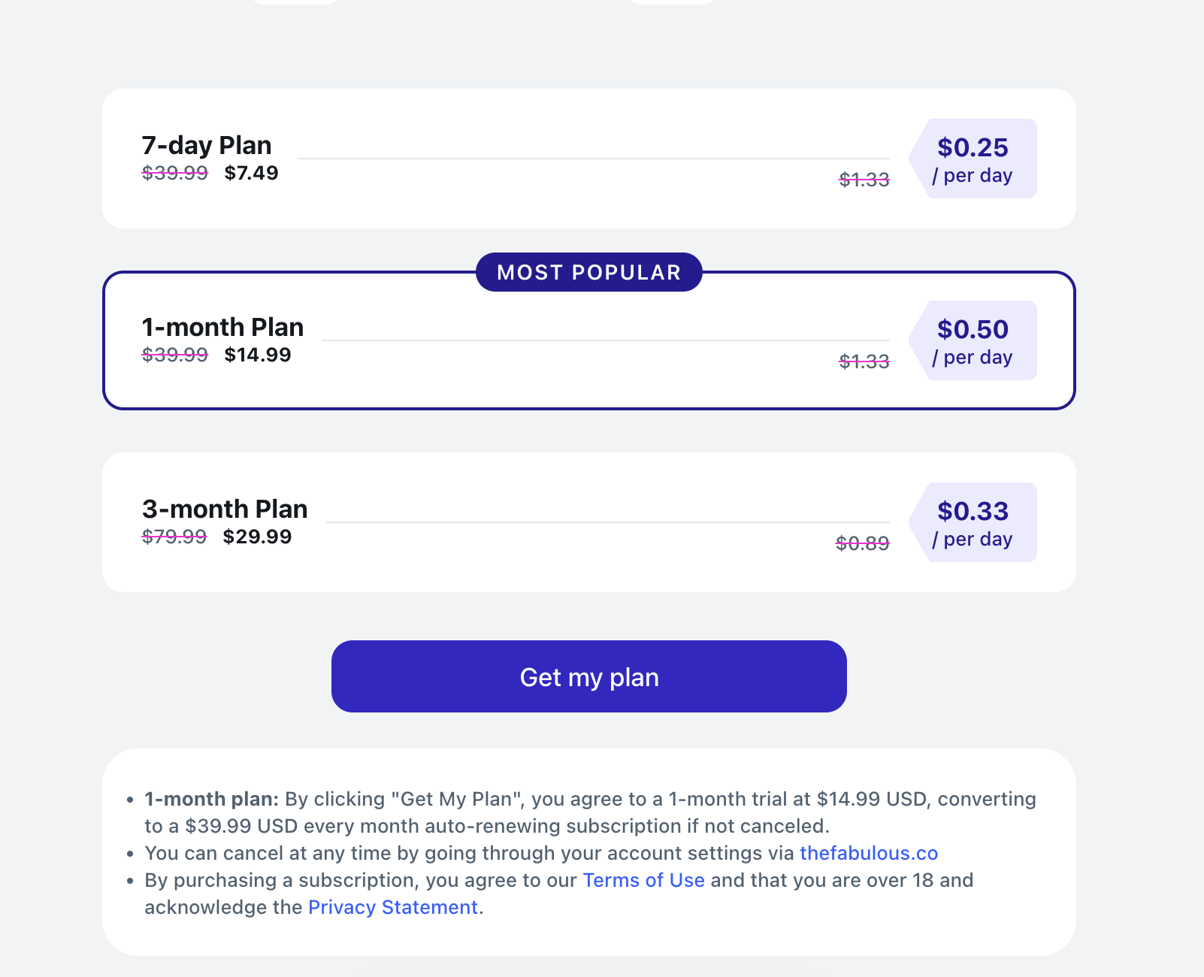Click the 1-month Plan title text
This screenshot has width=1204, height=977.
point(222,327)
